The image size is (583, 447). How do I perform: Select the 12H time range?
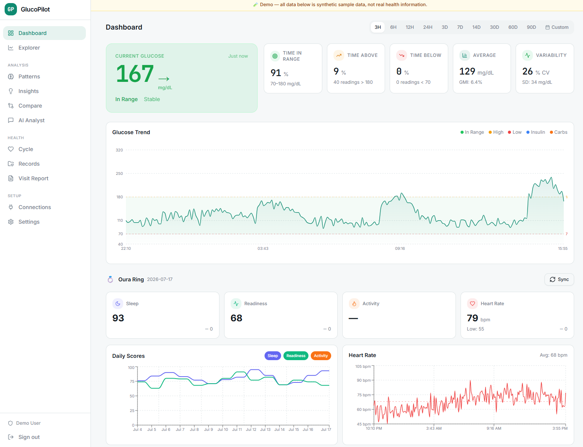(410, 27)
